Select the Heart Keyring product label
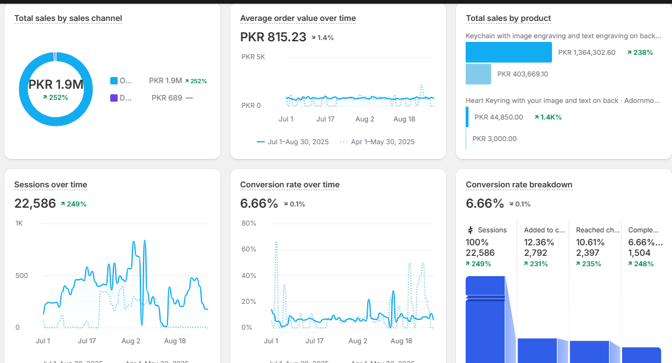The width and height of the screenshot is (672, 363). point(562,100)
